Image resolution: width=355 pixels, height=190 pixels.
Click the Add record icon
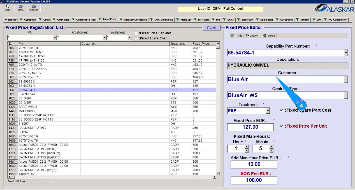coord(232,36)
